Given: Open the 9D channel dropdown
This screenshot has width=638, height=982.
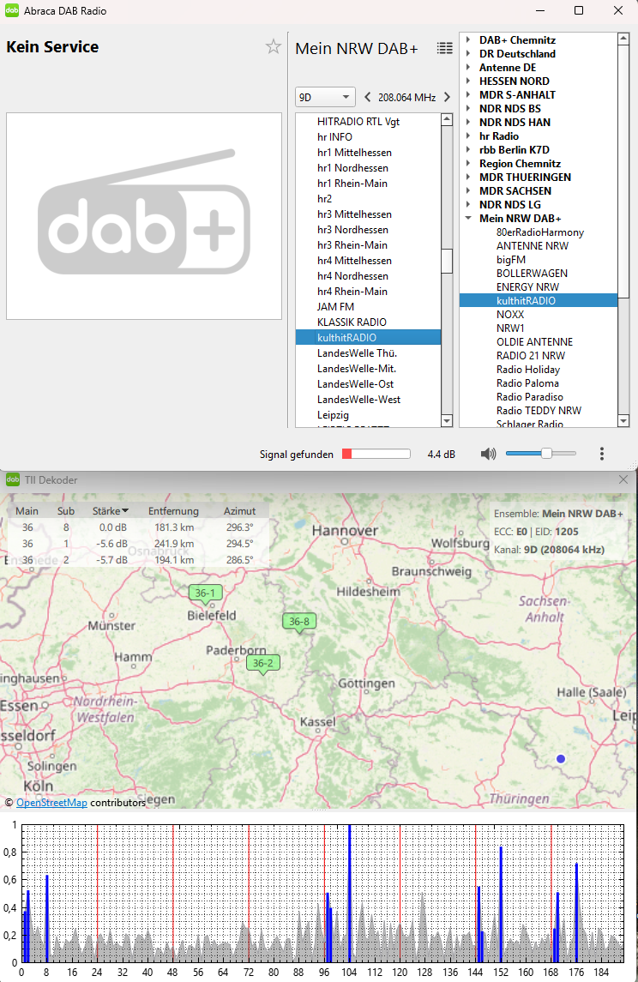Looking at the screenshot, I should click(x=325, y=97).
